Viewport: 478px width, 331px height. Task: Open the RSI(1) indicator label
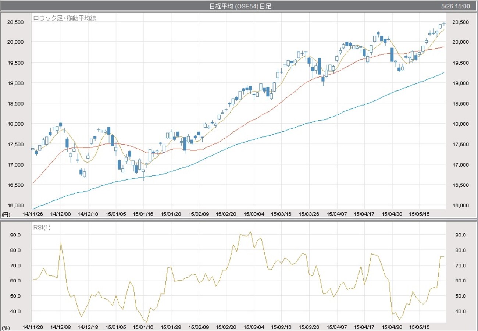(x=42, y=228)
